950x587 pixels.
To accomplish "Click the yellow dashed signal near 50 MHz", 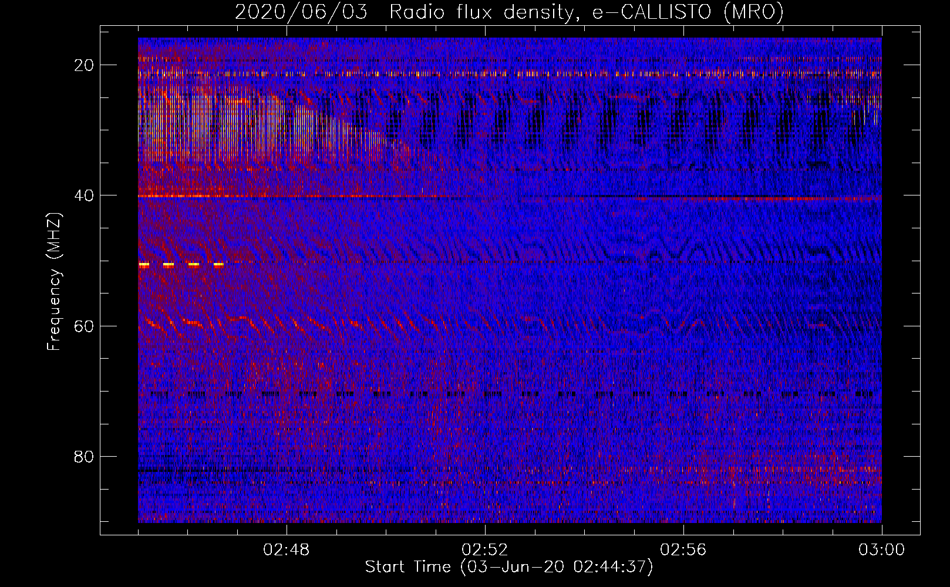I will coord(181,265).
